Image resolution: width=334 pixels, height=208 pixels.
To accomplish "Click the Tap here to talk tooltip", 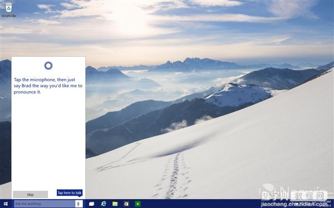I will (70, 192).
